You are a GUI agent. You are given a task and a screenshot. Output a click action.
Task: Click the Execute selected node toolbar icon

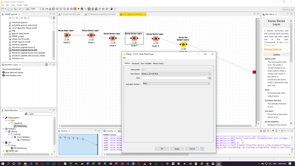(57, 9)
